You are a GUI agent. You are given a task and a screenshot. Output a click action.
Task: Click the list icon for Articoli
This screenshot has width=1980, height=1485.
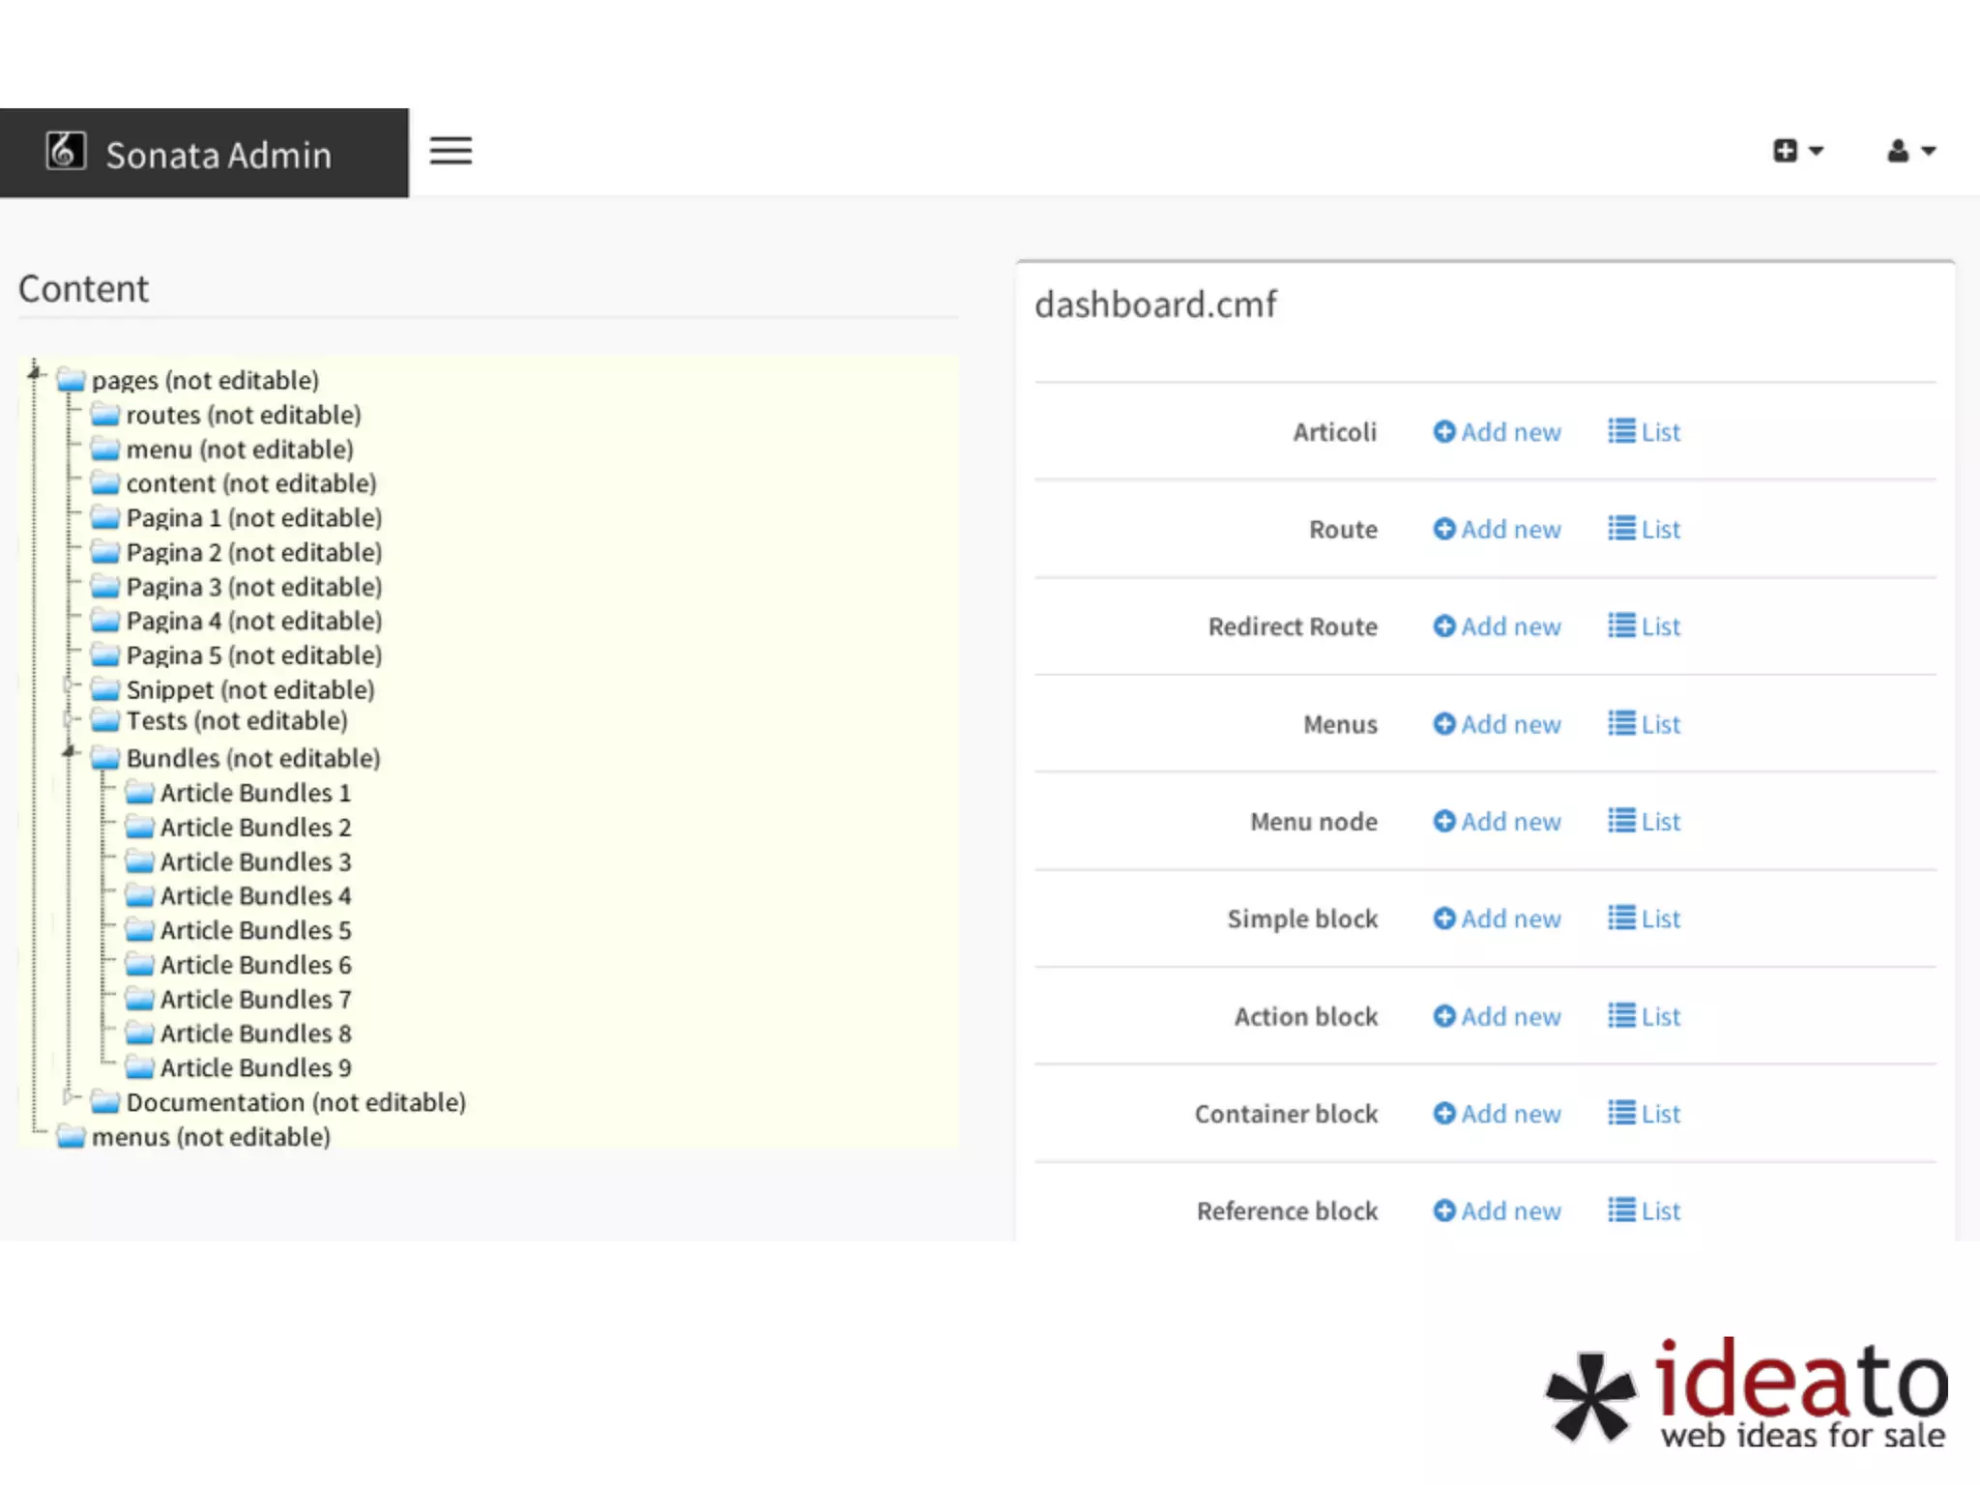tap(1621, 431)
